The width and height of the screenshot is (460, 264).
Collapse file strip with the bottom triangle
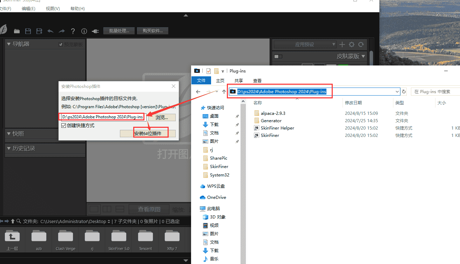tap(186, 260)
